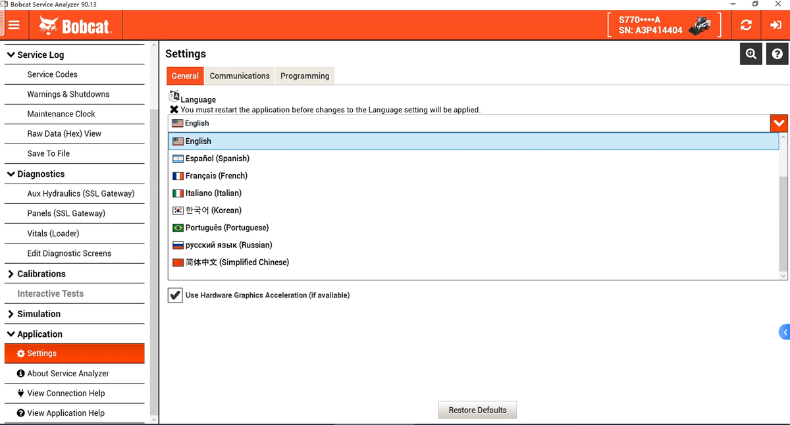The height and width of the screenshot is (425, 790).
Task: Collapse the Service Log section
Action: pyautogui.click(x=11, y=55)
